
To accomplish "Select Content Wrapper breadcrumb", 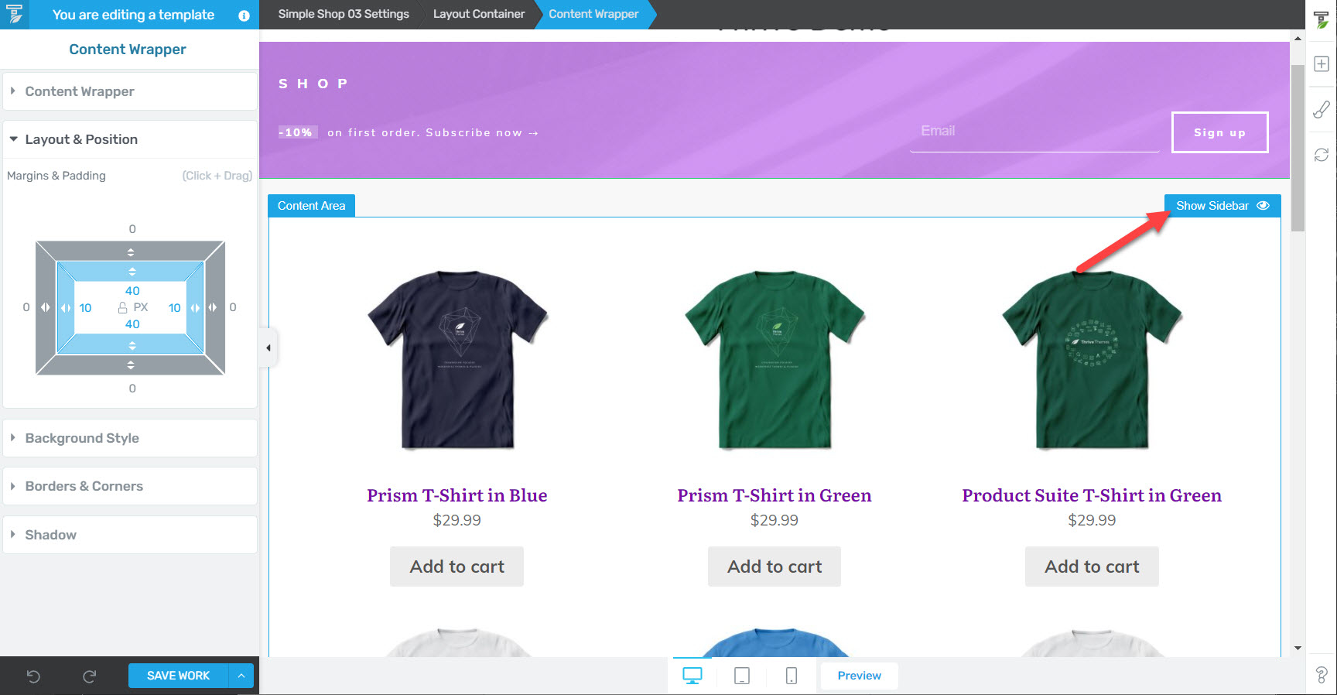I will (x=593, y=14).
